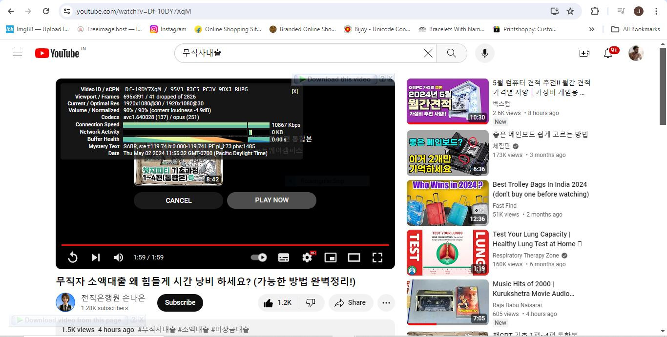The width and height of the screenshot is (667, 337).
Task: Open Music Hits of 2000 video thumbnail
Action: (x=447, y=302)
